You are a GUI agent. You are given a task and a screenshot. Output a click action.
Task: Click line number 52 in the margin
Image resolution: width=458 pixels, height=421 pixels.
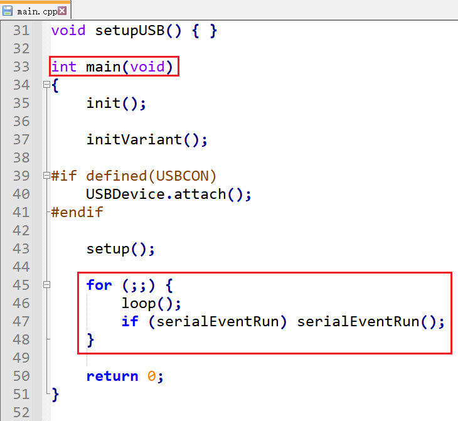(21, 412)
